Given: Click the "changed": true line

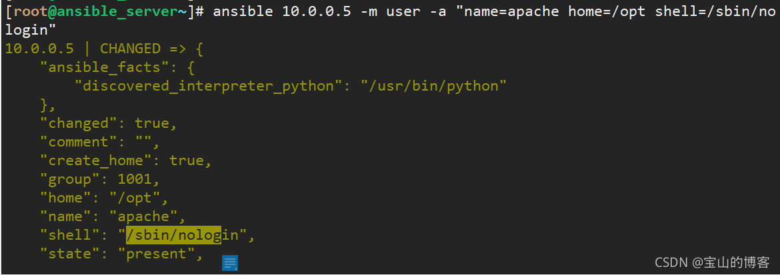Looking at the screenshot, I should tap(109, 123).
